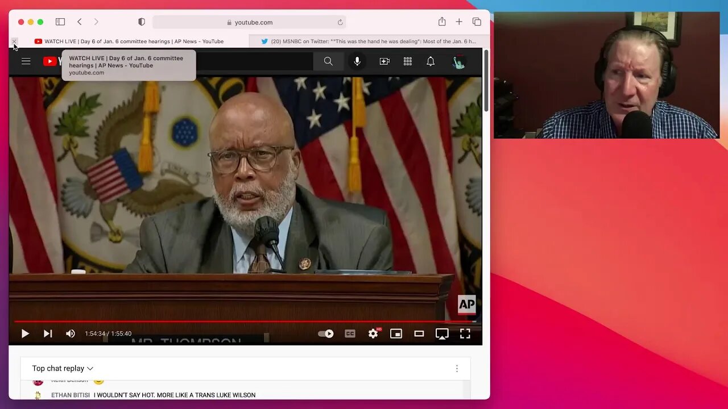Go back with Safari back arrow
This screenshot has height=409, width=728.
(x=80, y=22)
